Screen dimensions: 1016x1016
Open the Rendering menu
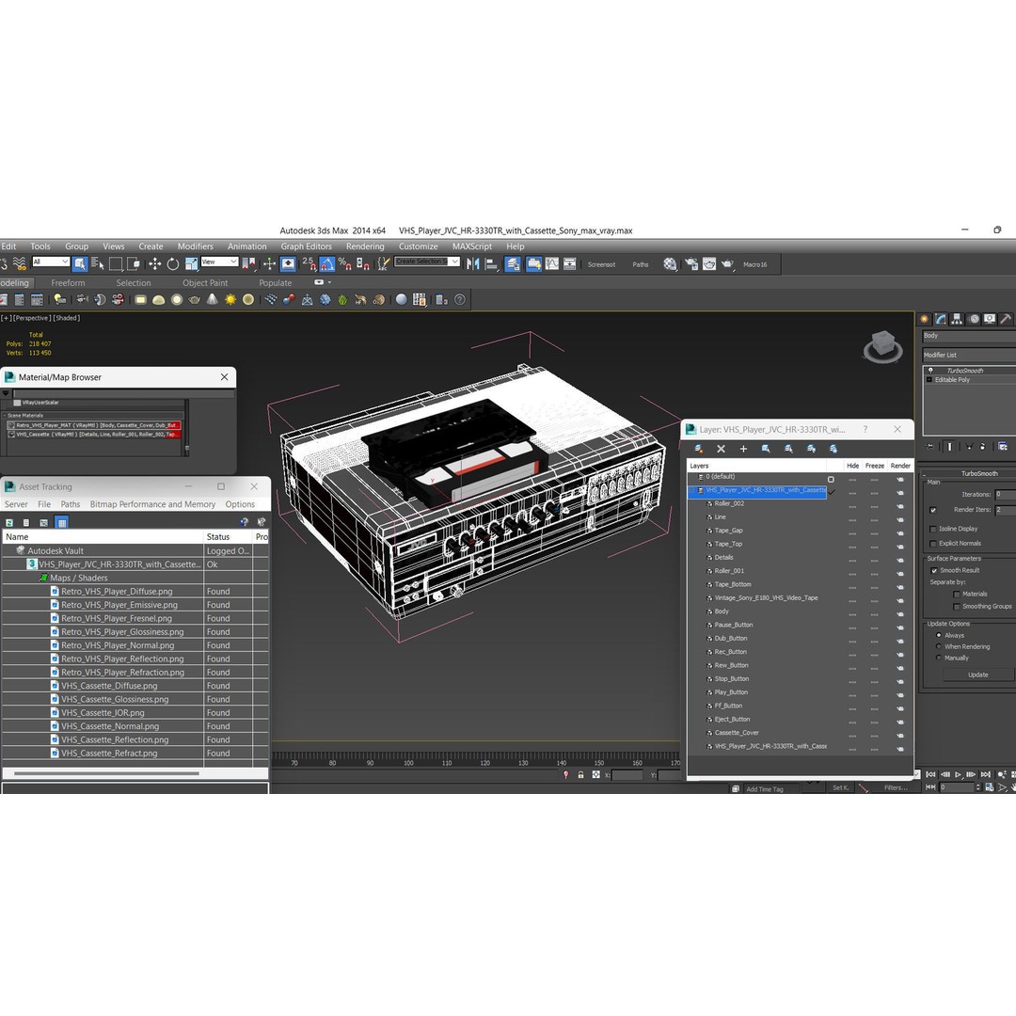pyautogui.click(x=365, y=246)
